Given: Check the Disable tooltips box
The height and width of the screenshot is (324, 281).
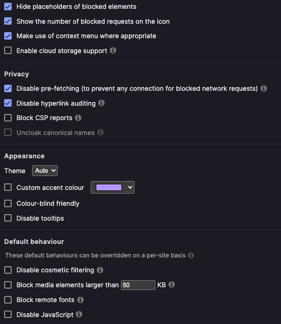Looking at the screenshot, I should (x=8, y=218).
